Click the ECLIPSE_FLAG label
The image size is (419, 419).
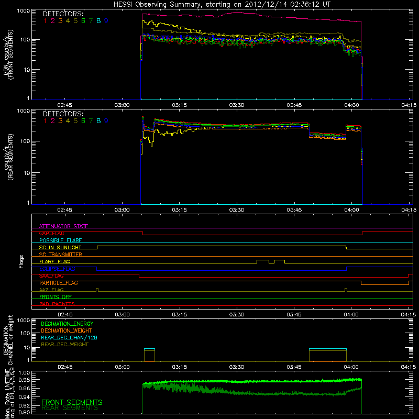(x=57, y=269)
